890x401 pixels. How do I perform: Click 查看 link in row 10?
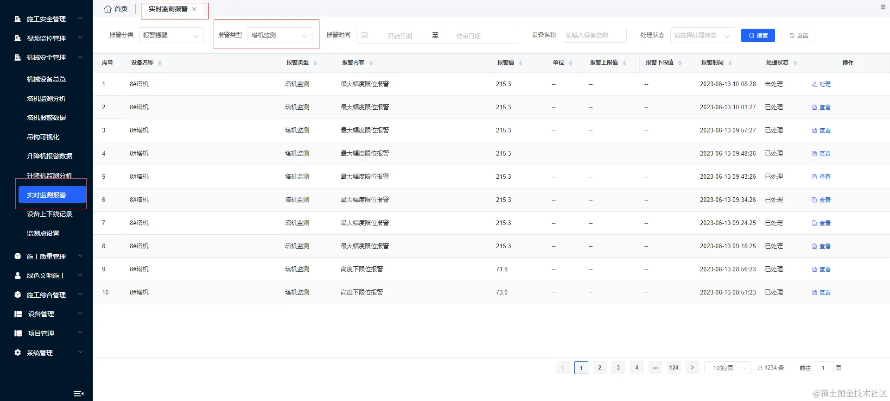(821, 293)
